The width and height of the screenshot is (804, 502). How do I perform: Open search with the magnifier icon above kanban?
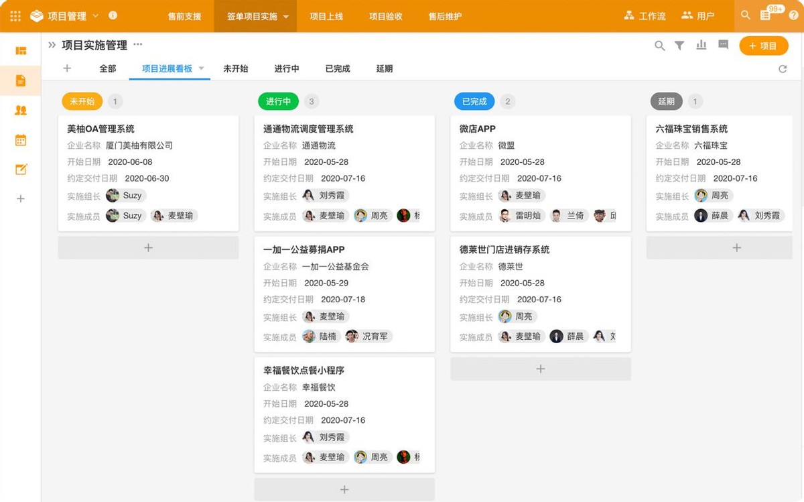[x=659, y=46]
